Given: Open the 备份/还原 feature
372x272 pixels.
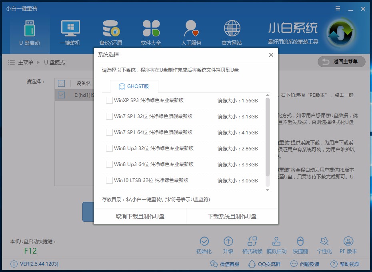Looking at the screenshot, I should tap(111, 30).
